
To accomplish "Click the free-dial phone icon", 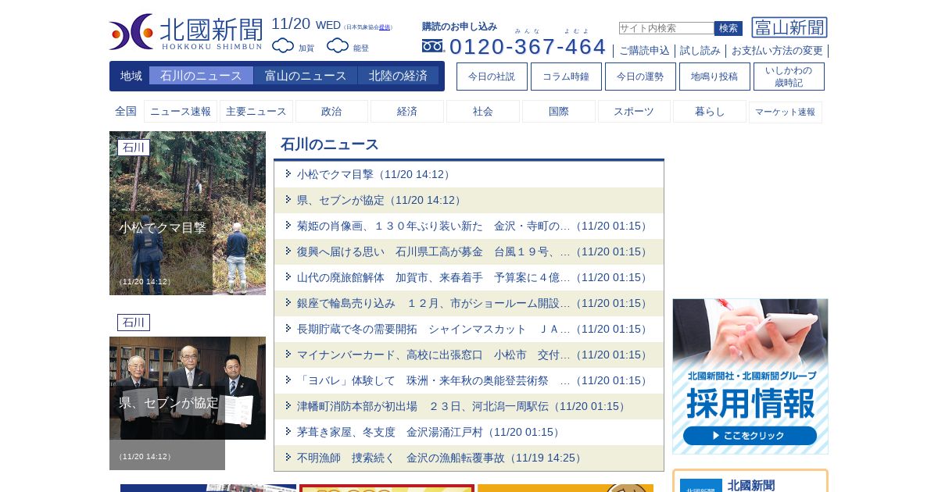I will click(432, 46).
